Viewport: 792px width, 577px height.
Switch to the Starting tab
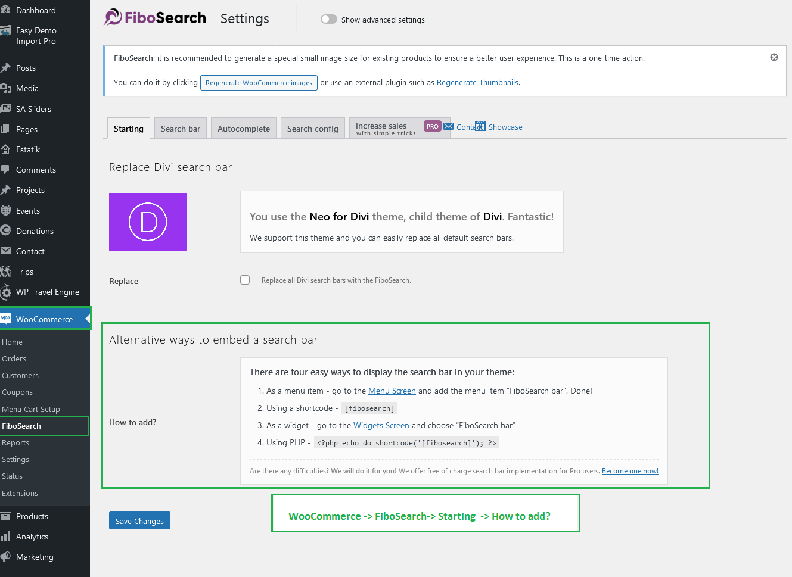(x=129, y=129)
